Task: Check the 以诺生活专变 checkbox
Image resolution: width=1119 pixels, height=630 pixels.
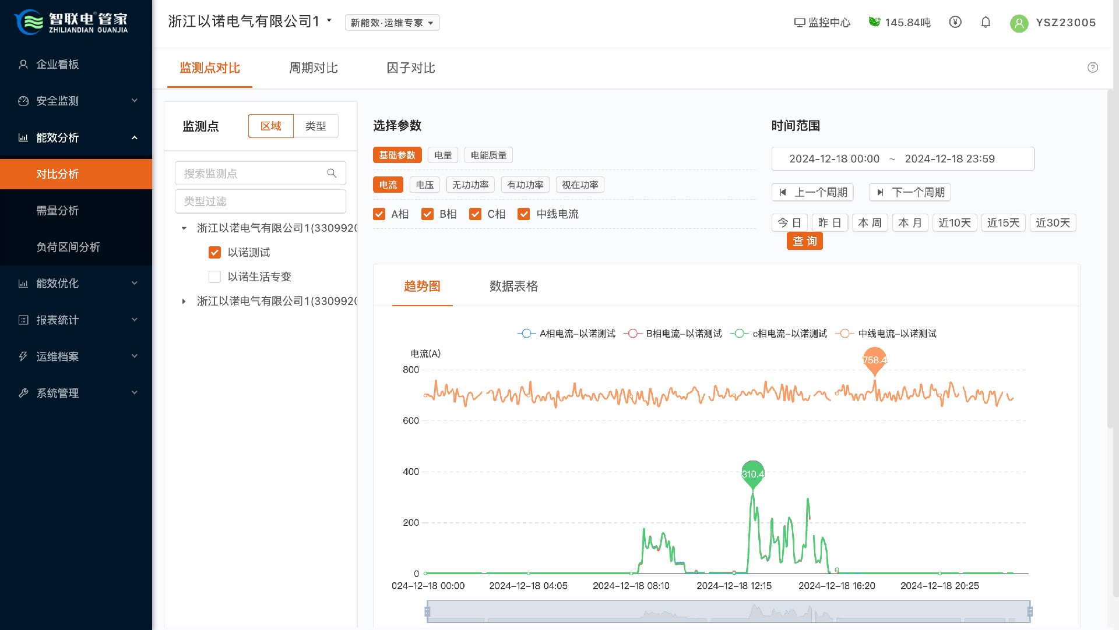Action: click(214, 277)
